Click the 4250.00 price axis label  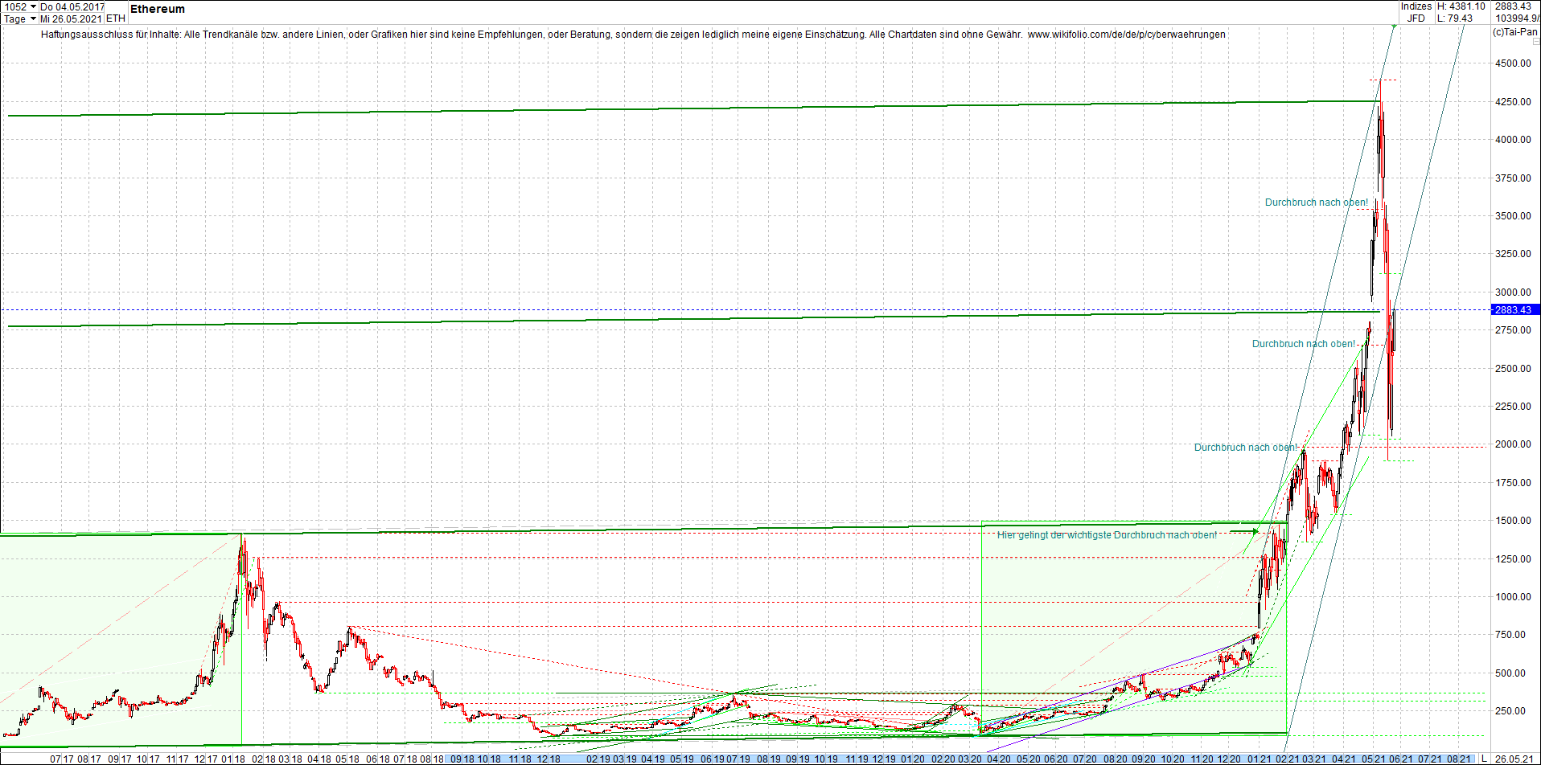point(1514,102)
